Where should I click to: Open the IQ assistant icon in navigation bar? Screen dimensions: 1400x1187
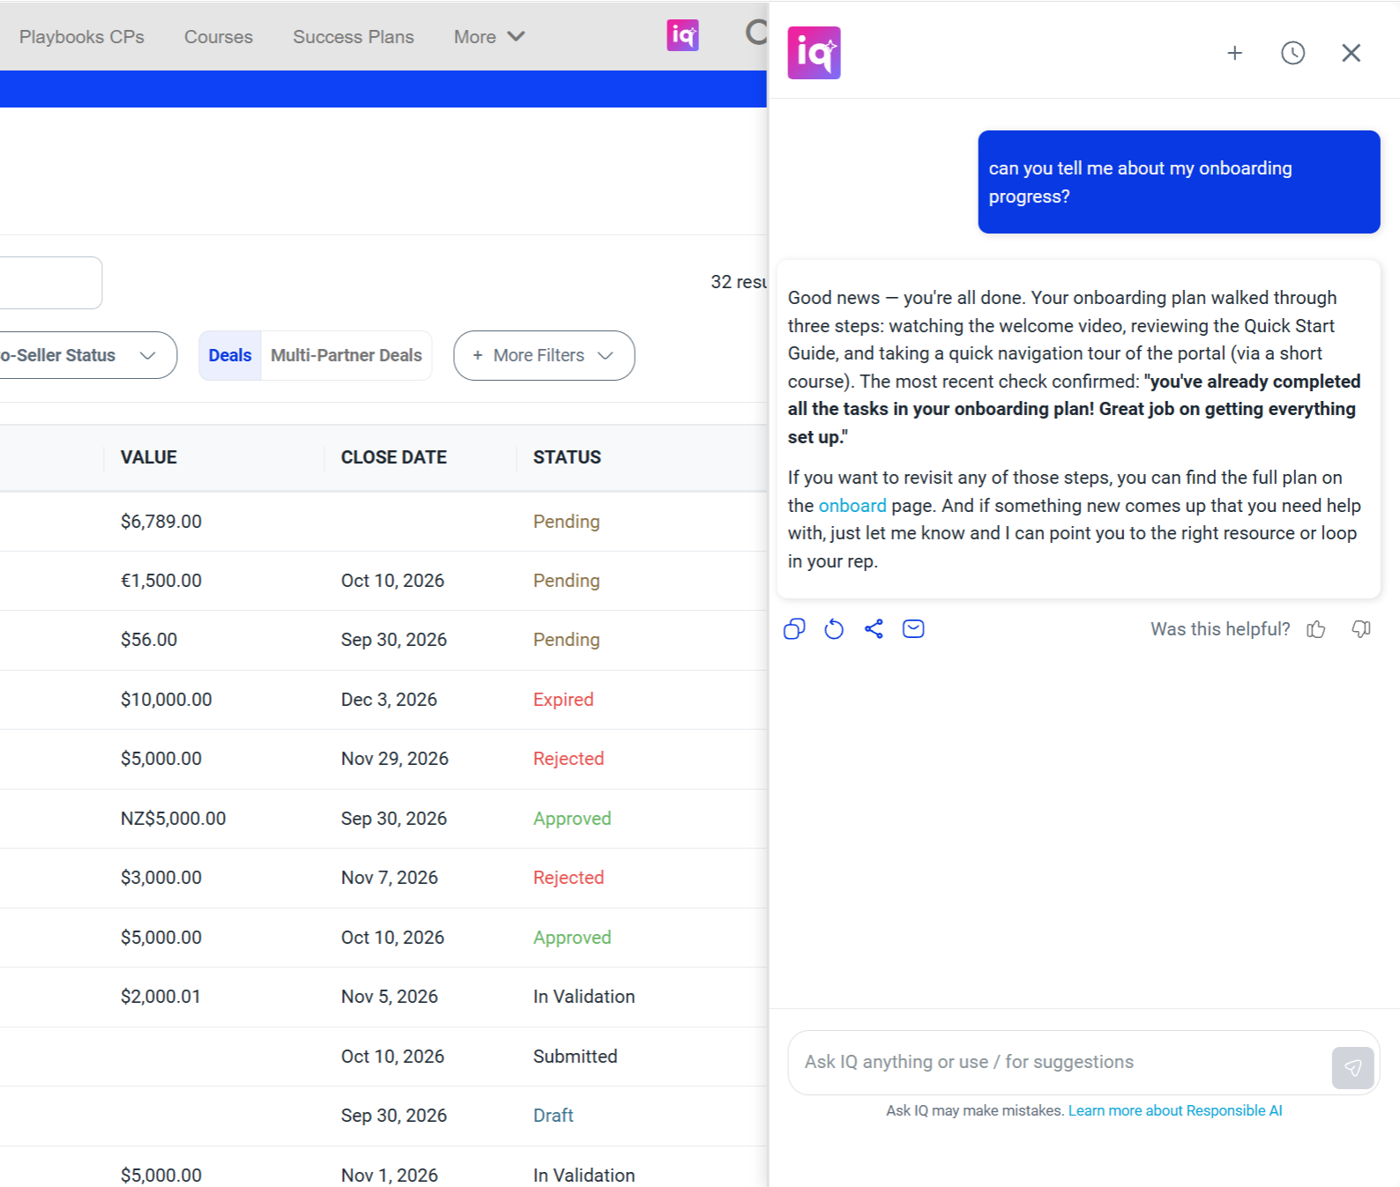[682, 35]
